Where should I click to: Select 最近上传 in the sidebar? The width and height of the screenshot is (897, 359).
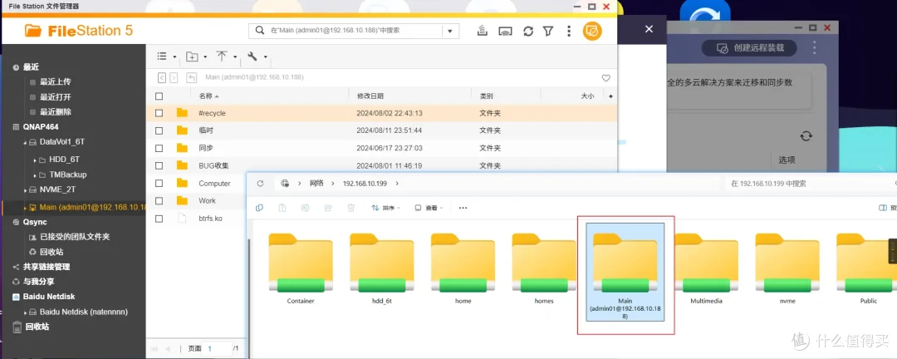[x=55, y=82]
